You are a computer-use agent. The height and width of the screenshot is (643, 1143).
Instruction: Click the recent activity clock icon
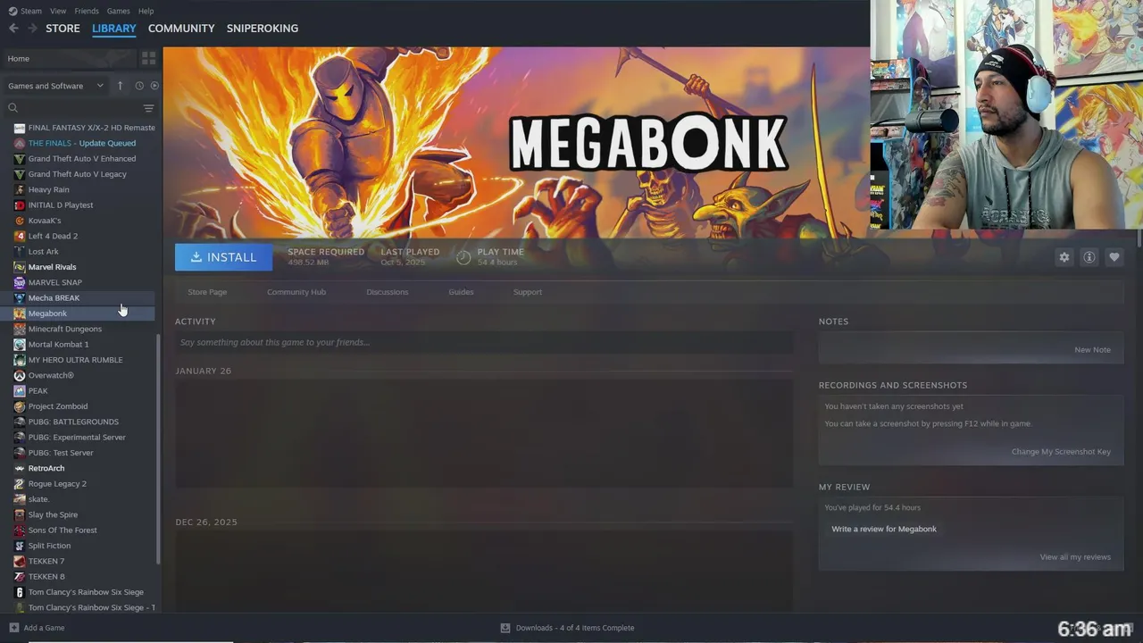click(139, 86)
